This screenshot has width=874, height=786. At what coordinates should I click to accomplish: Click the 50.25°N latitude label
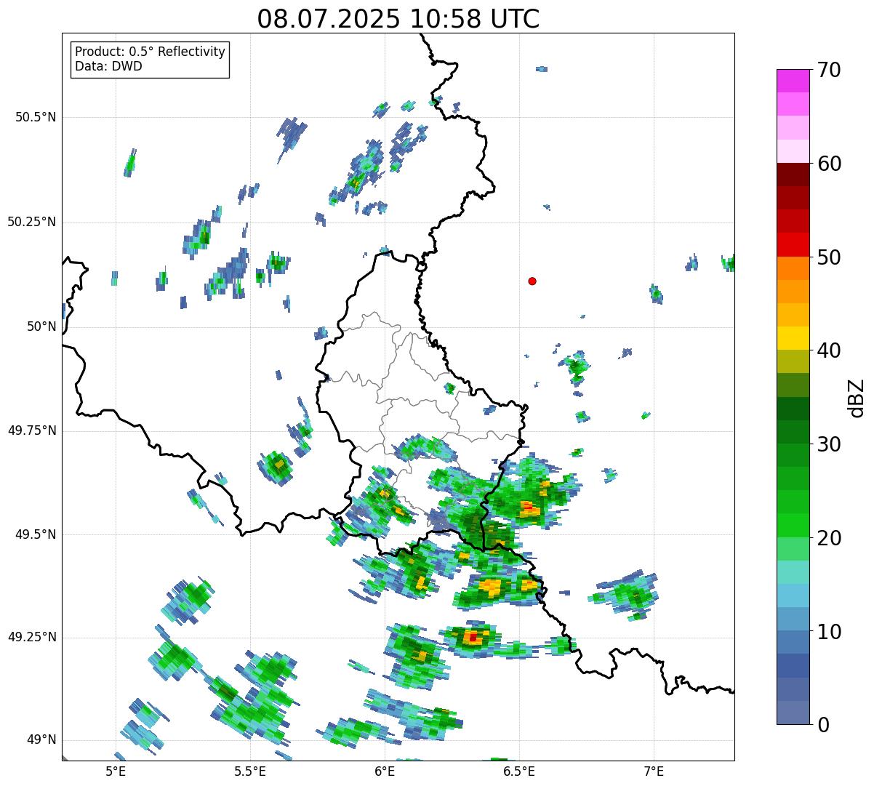pos(32,222)
